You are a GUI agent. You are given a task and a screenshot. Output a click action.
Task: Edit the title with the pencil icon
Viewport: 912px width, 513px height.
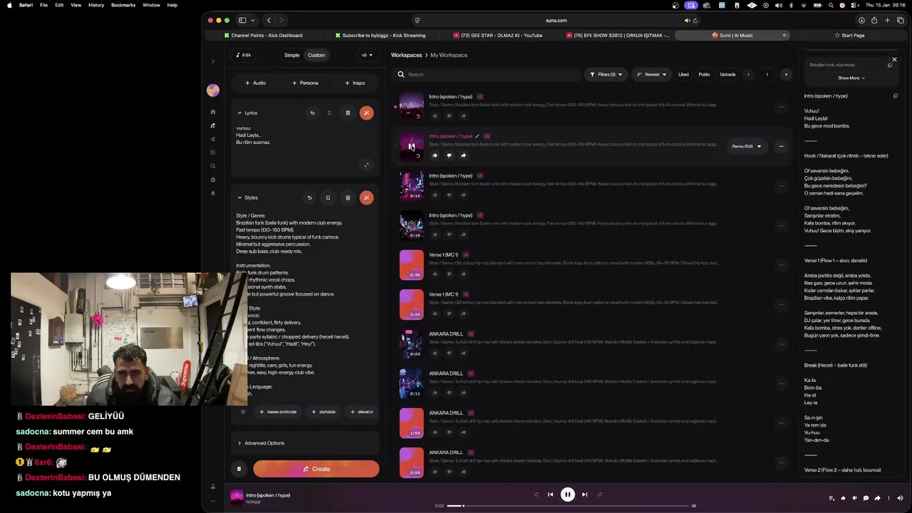[477, 136]
